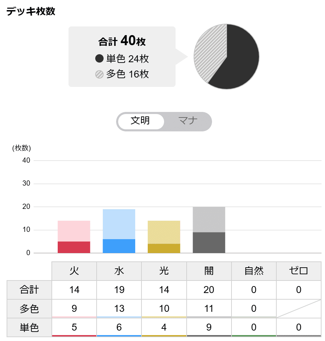Click the 合計 40枚 summary text

click(x=122, y=40)
